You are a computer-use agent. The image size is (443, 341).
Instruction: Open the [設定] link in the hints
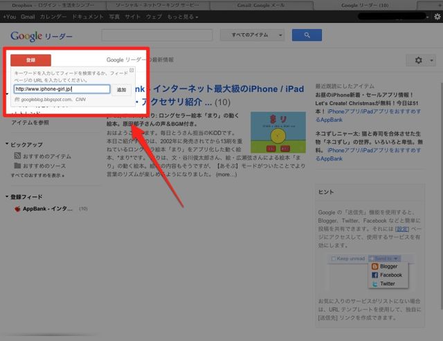tap(401, 229)
